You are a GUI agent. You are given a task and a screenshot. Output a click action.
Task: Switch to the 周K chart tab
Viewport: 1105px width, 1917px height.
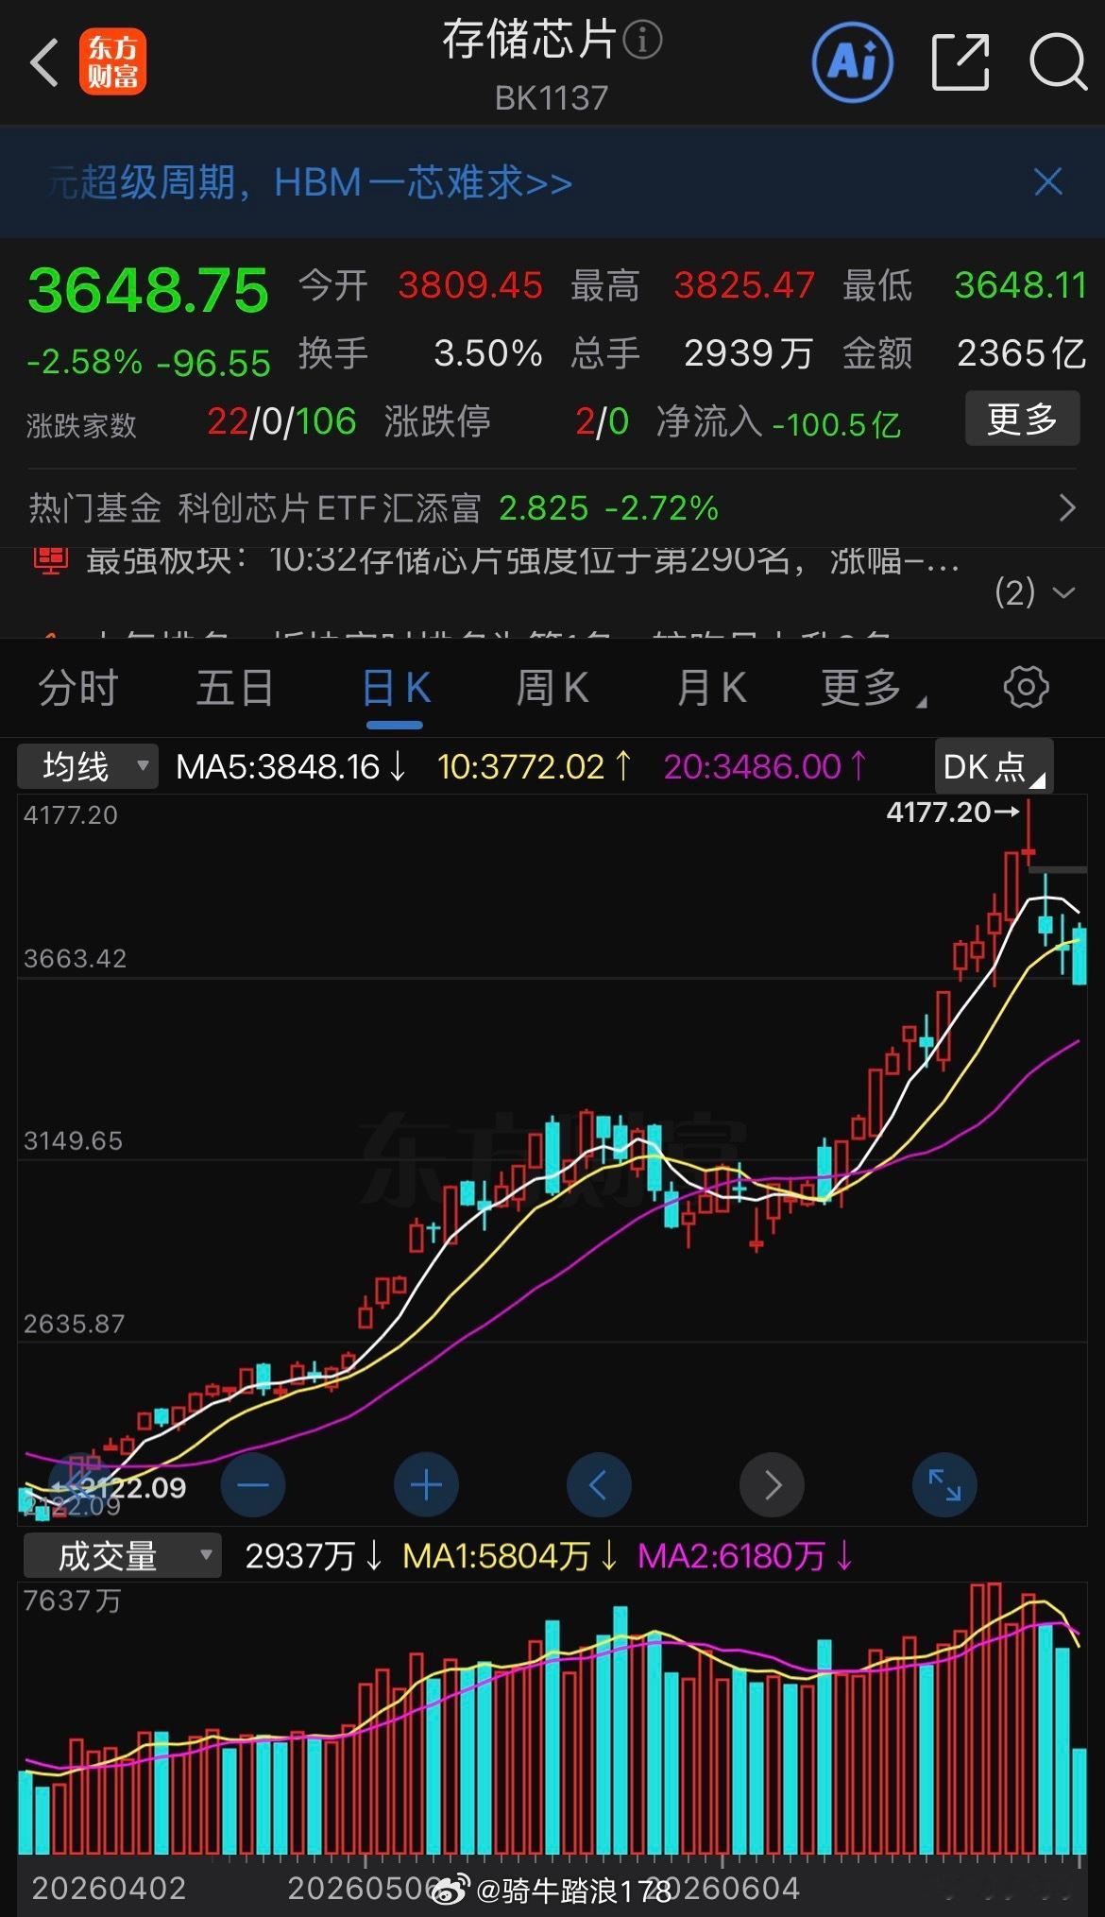(x=552, y=688)
